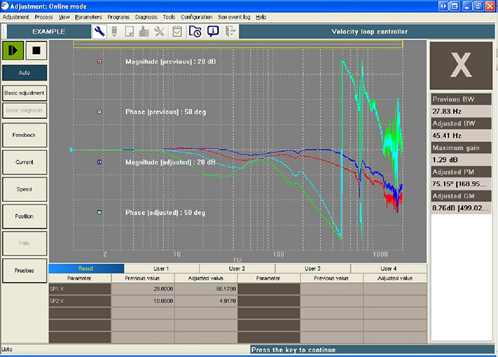Open the Parameters menu
The width and height of the screenshot is (498, 357).
(x=88, y=17)
